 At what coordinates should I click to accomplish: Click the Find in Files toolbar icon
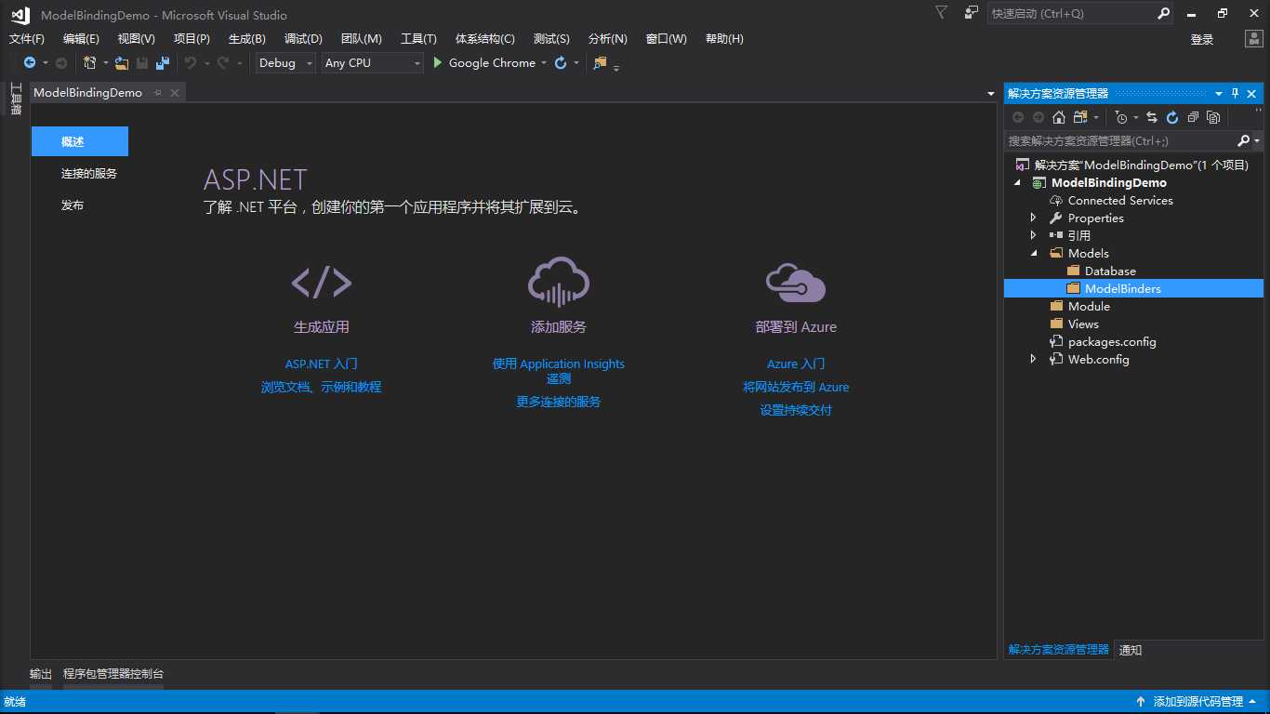click(x=600, y=63)
